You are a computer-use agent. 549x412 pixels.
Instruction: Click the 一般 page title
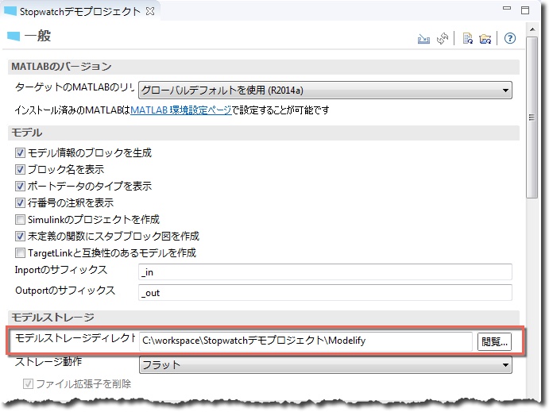click(37, 36)
